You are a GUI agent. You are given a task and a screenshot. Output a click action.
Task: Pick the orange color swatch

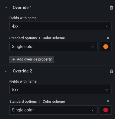point(106,47)
